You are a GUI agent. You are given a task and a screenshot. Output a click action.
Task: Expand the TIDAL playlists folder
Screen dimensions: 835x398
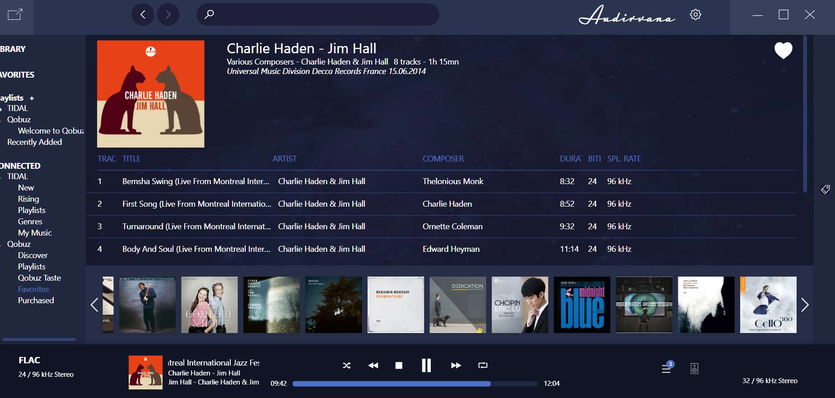[1, 109]
